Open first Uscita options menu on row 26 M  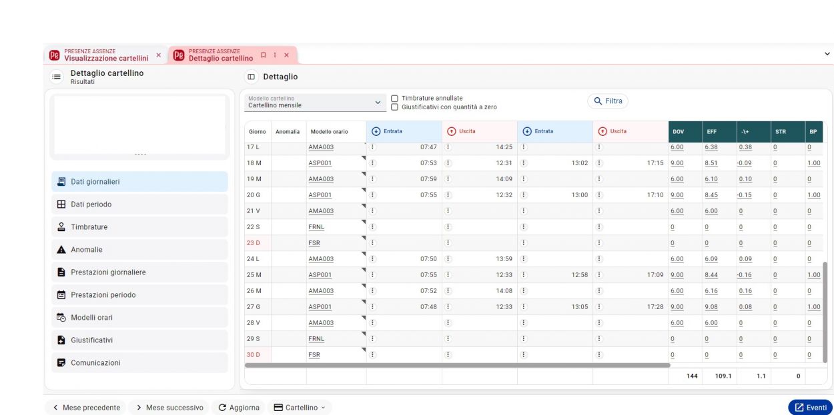click(x=448, y=291)
